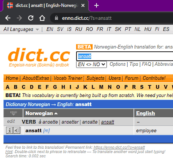Open a new browser tab
The image size is (173, 168).
(96, 5)
